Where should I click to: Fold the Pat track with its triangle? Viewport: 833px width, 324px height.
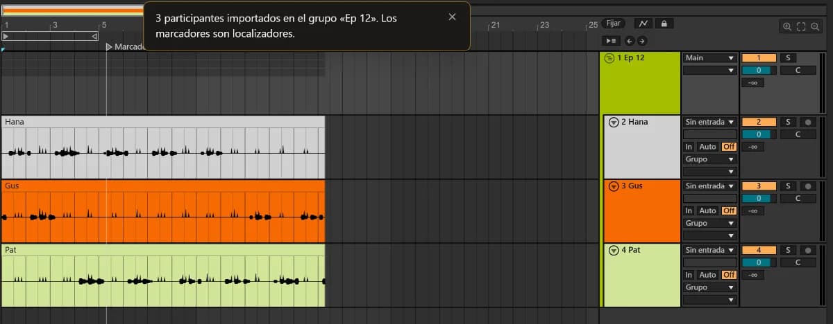click(x=613, y=251)
